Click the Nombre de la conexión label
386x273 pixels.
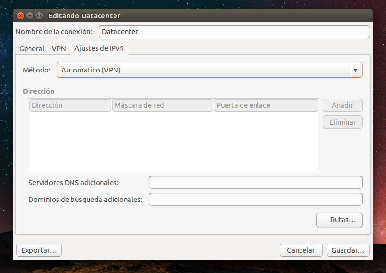54,32
